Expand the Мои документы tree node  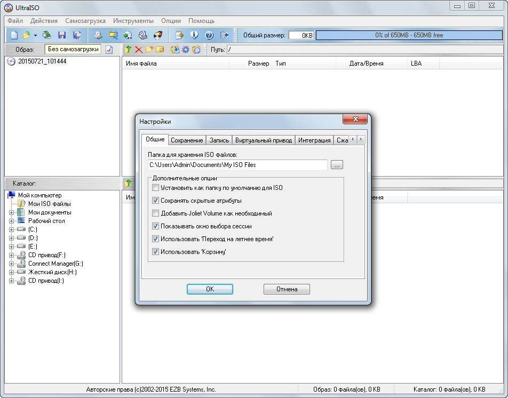[x=11, y=213]
